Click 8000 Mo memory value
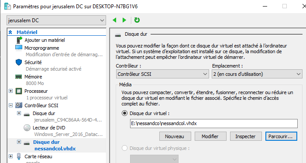The height and width of the screenshot is (163, 306). (x=35, y=83)
